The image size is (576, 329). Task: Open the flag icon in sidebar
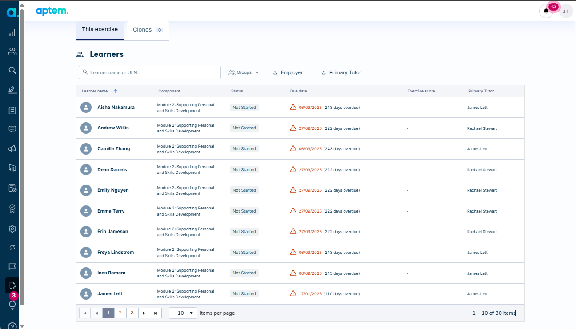click(x=12, y=266)
